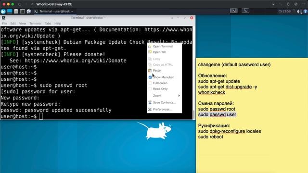308x173 pixels.
Task: Click the terminal window title icon
Action: click(x=3, y=18)
